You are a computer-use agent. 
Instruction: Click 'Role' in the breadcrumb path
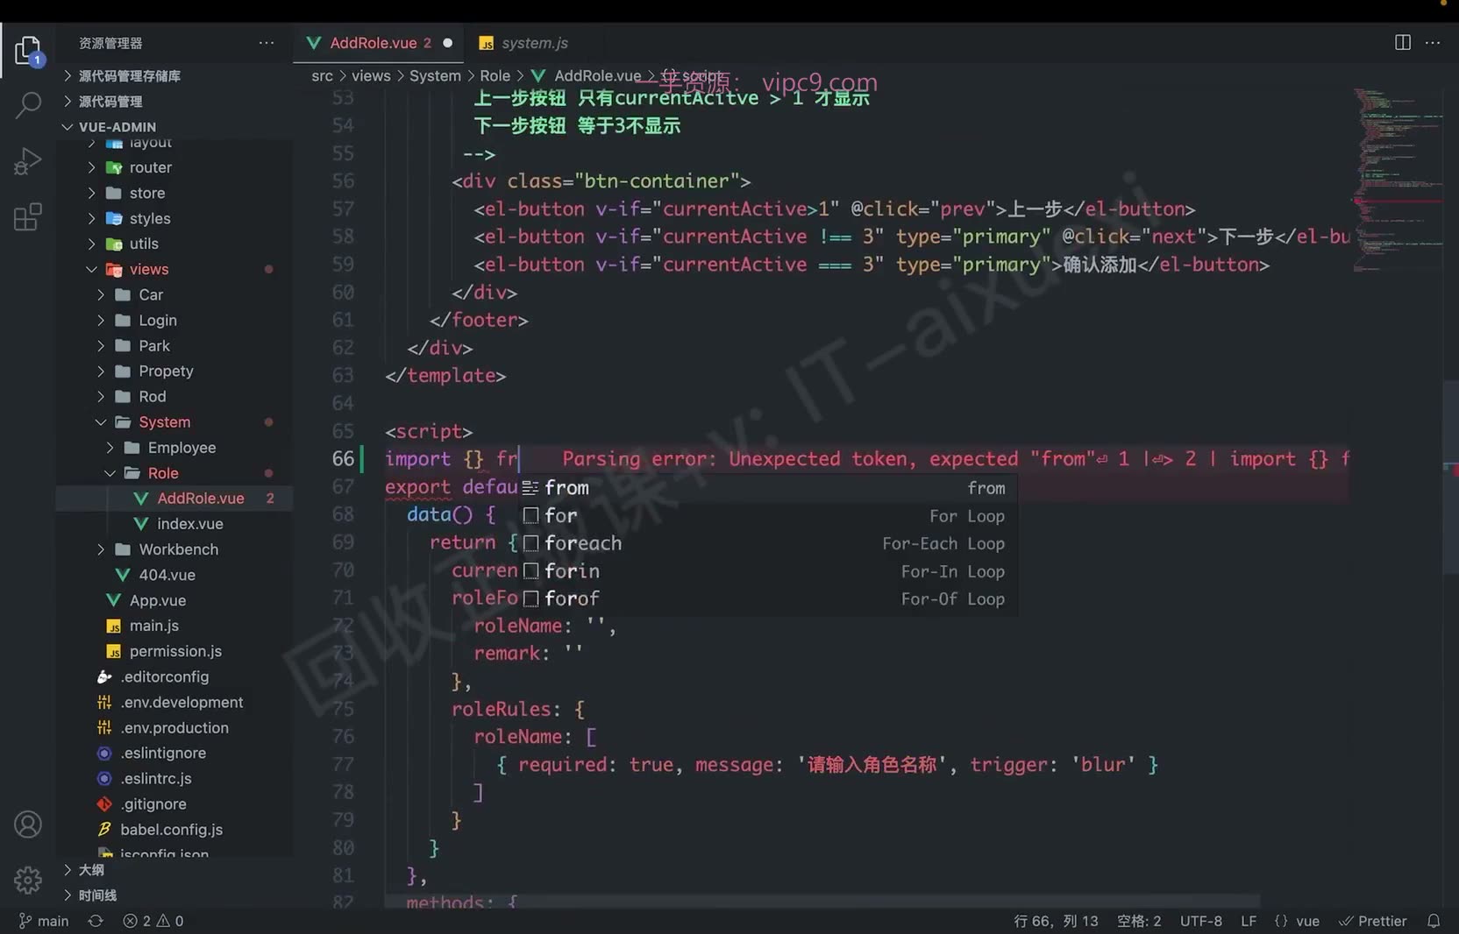click(495, 76)
